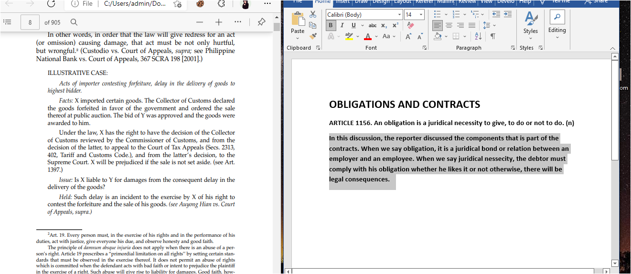Screen dimensions: 631x274
Task: Click the PDF page number field
Action: pos(30,22)
